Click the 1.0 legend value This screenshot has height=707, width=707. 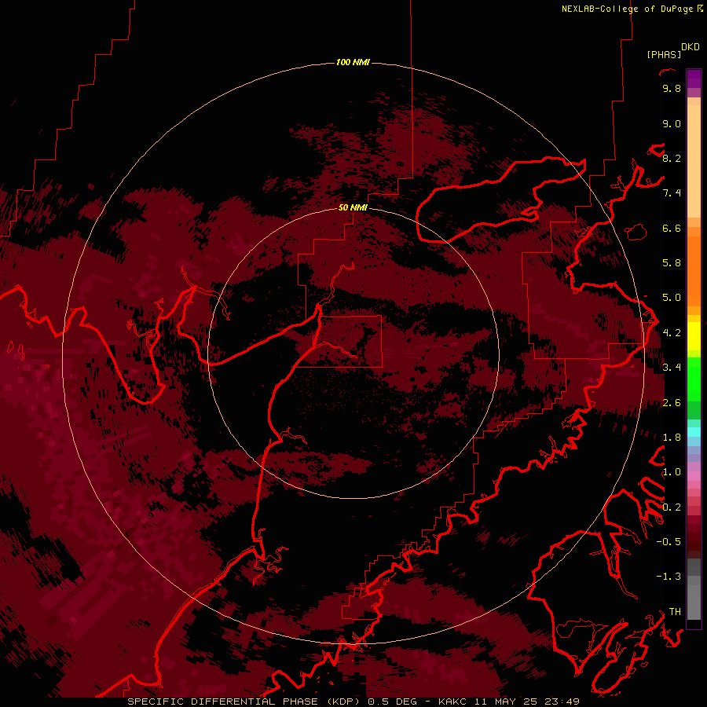point(672,472)
